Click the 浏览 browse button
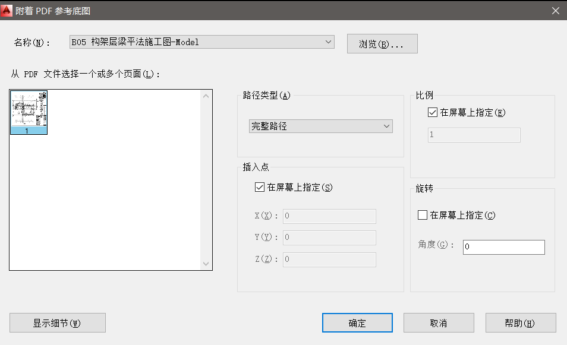The width and height of the screenshot is (567, 345). coord(382,44)
